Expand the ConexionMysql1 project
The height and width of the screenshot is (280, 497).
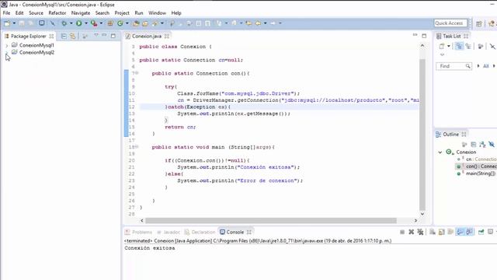[7, 45]
